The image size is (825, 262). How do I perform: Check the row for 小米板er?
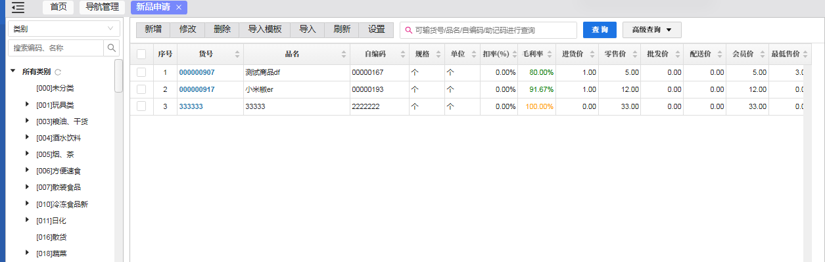click(141, 89)
